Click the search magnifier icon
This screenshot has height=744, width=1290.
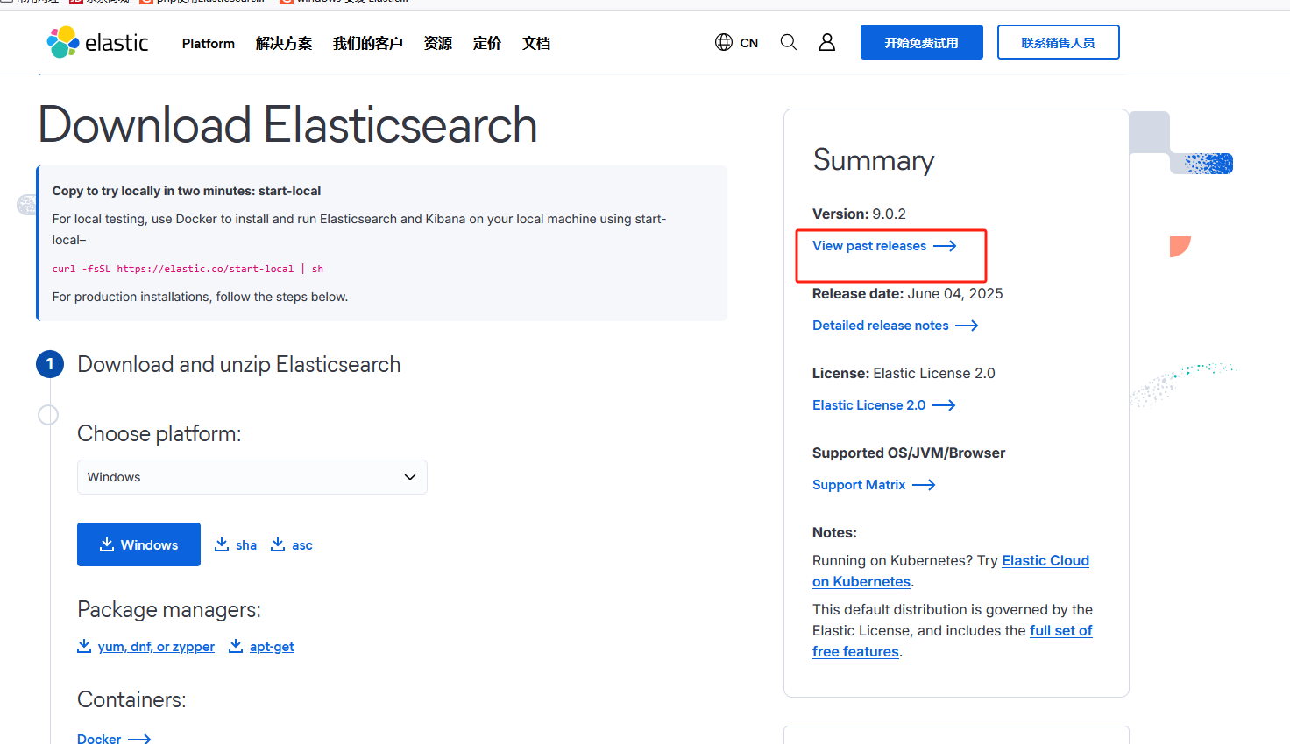click(788, 41)
